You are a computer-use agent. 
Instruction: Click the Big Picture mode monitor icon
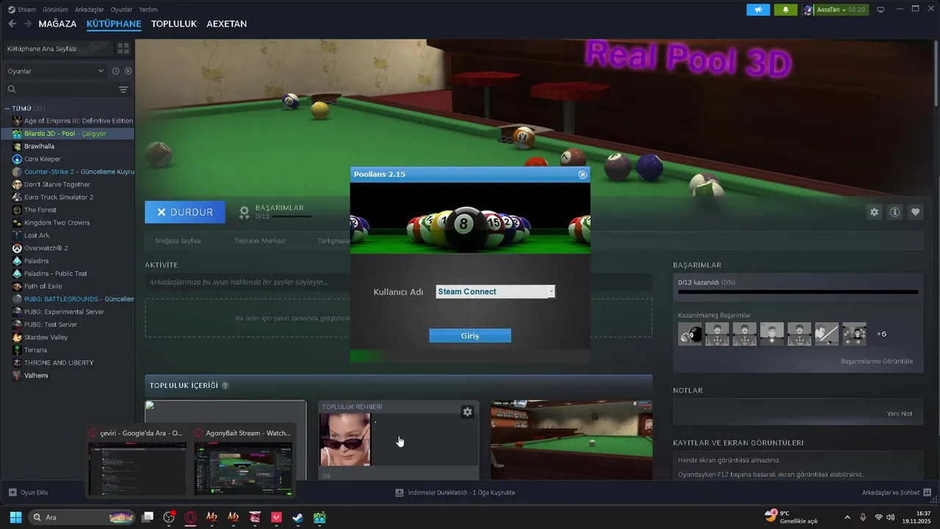coord(881,10)
